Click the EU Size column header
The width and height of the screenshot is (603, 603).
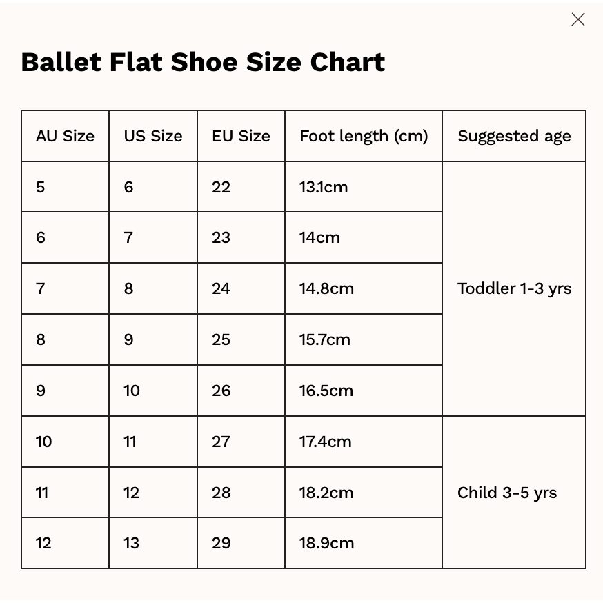[241, 136]
